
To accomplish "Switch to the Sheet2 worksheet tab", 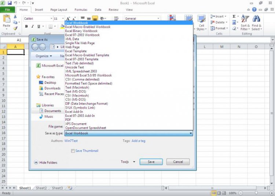I will (41, 188).
